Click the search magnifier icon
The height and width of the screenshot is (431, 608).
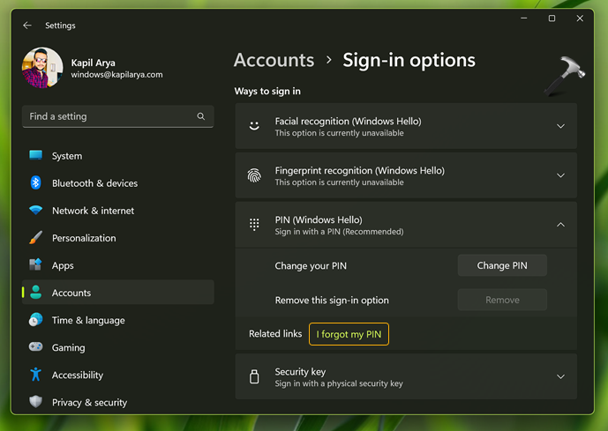point(201,116)
